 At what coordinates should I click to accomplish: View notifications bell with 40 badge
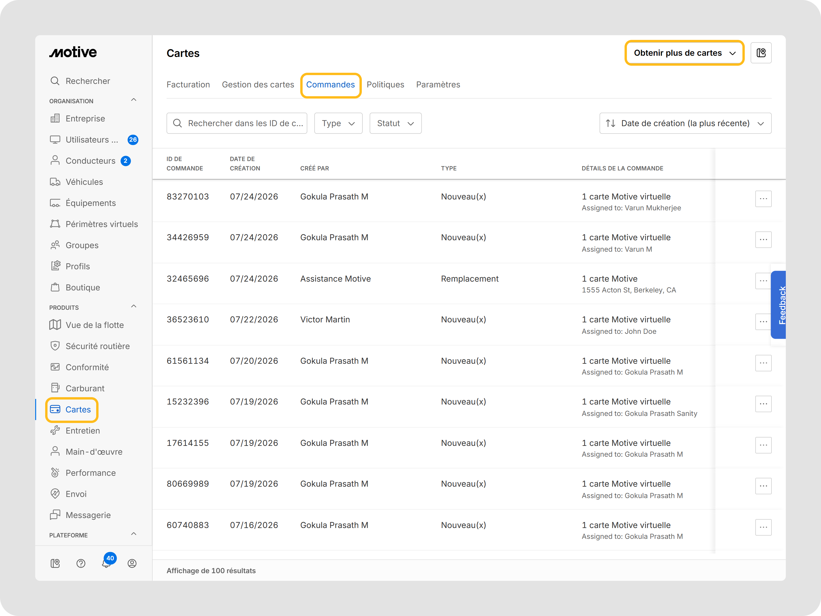pyautogui.click(x=106, y=563)
